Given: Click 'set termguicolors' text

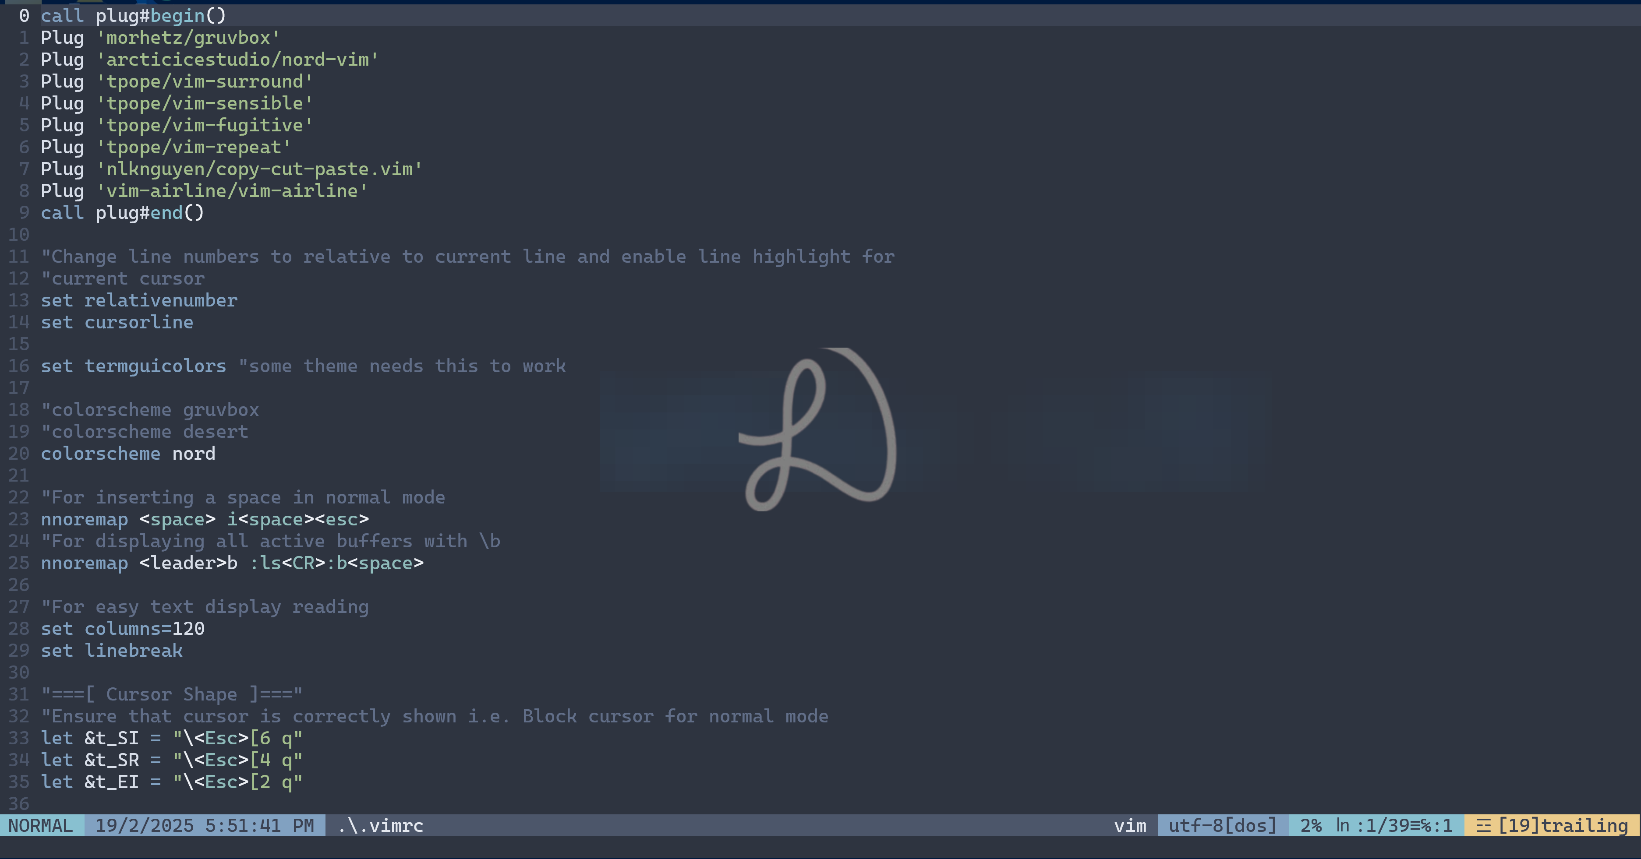Looking at the screenshot, I should tap(133, 366).
